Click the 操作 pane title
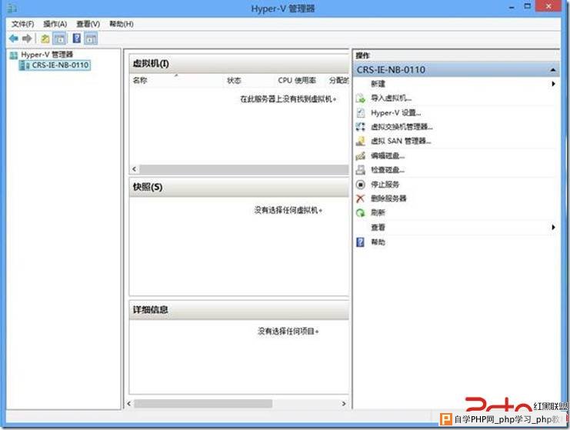This screenshot has width=570, height=430. pyautogui.click(x=363, y=55)
